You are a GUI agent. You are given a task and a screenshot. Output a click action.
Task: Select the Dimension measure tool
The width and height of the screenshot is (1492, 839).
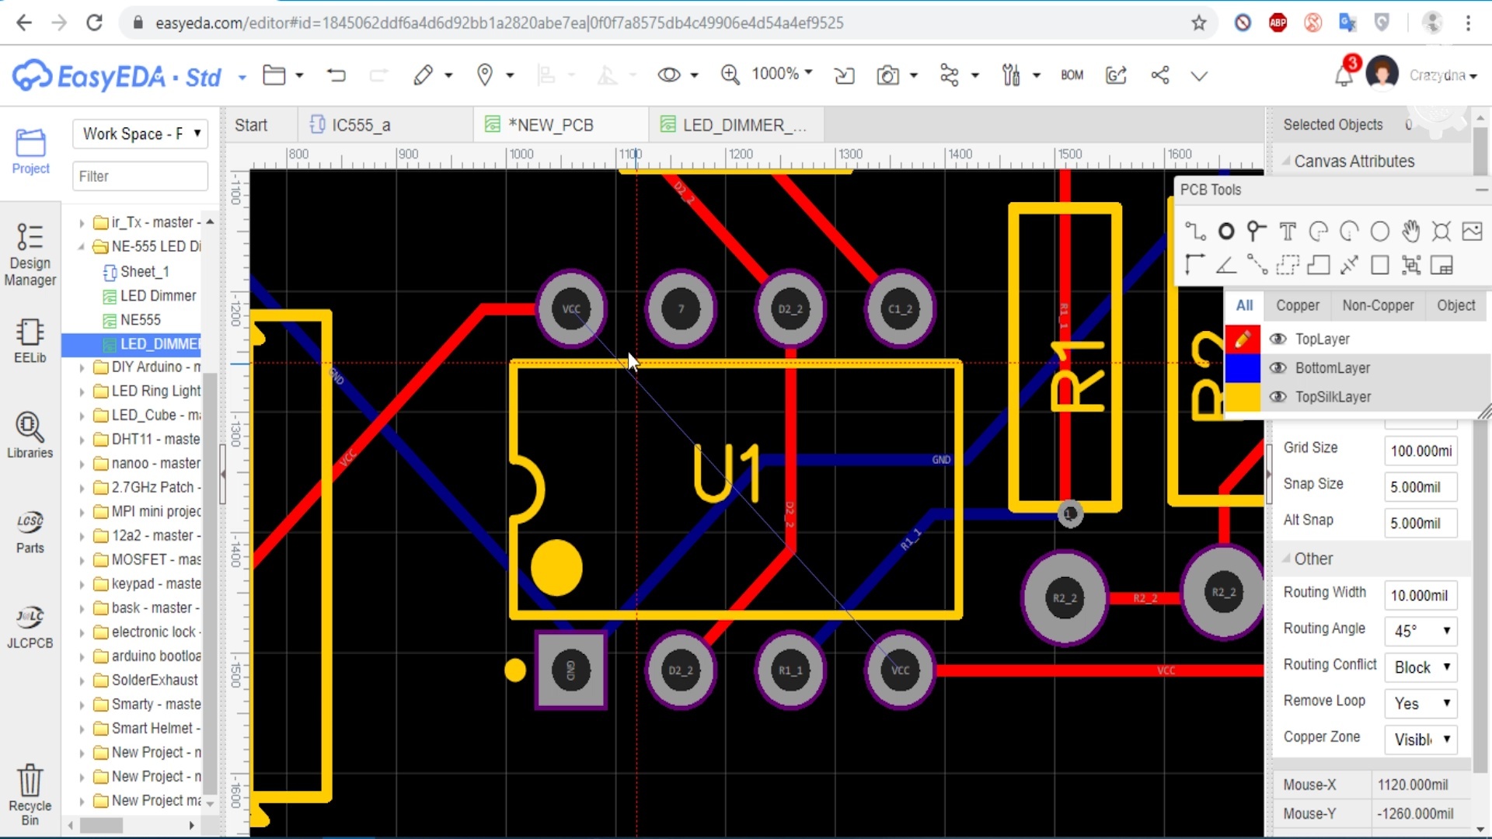coord(1349,265)
